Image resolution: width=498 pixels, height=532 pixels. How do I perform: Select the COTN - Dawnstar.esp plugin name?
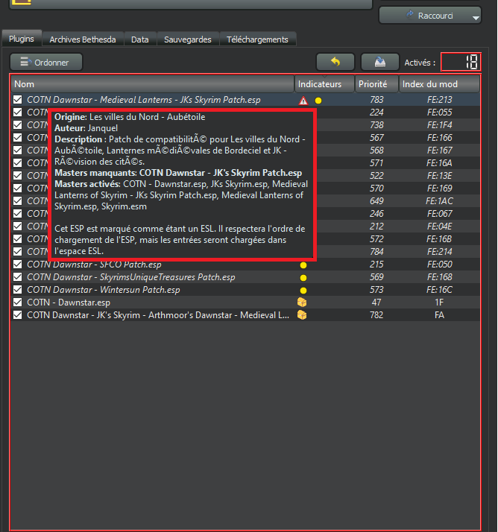click(x=69, y=303)
